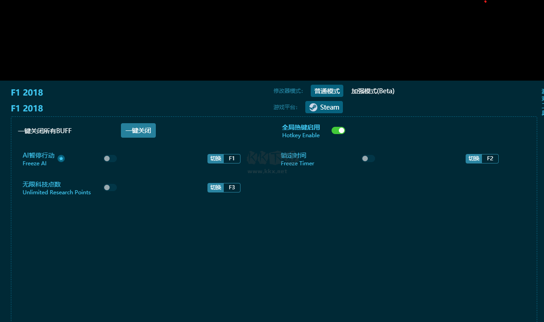Click the 一键关闭 button

138,130
